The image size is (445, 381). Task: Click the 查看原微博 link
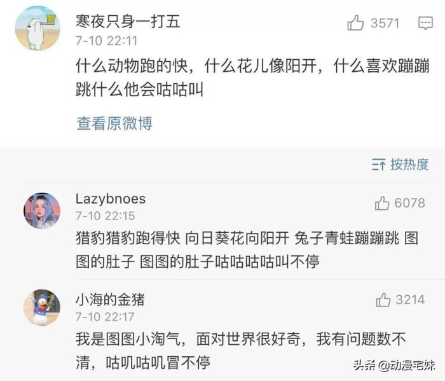point(114,123)
